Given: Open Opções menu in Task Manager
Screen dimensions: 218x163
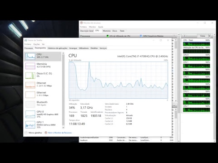Looking at the screenshot, I should click(36, 44).
